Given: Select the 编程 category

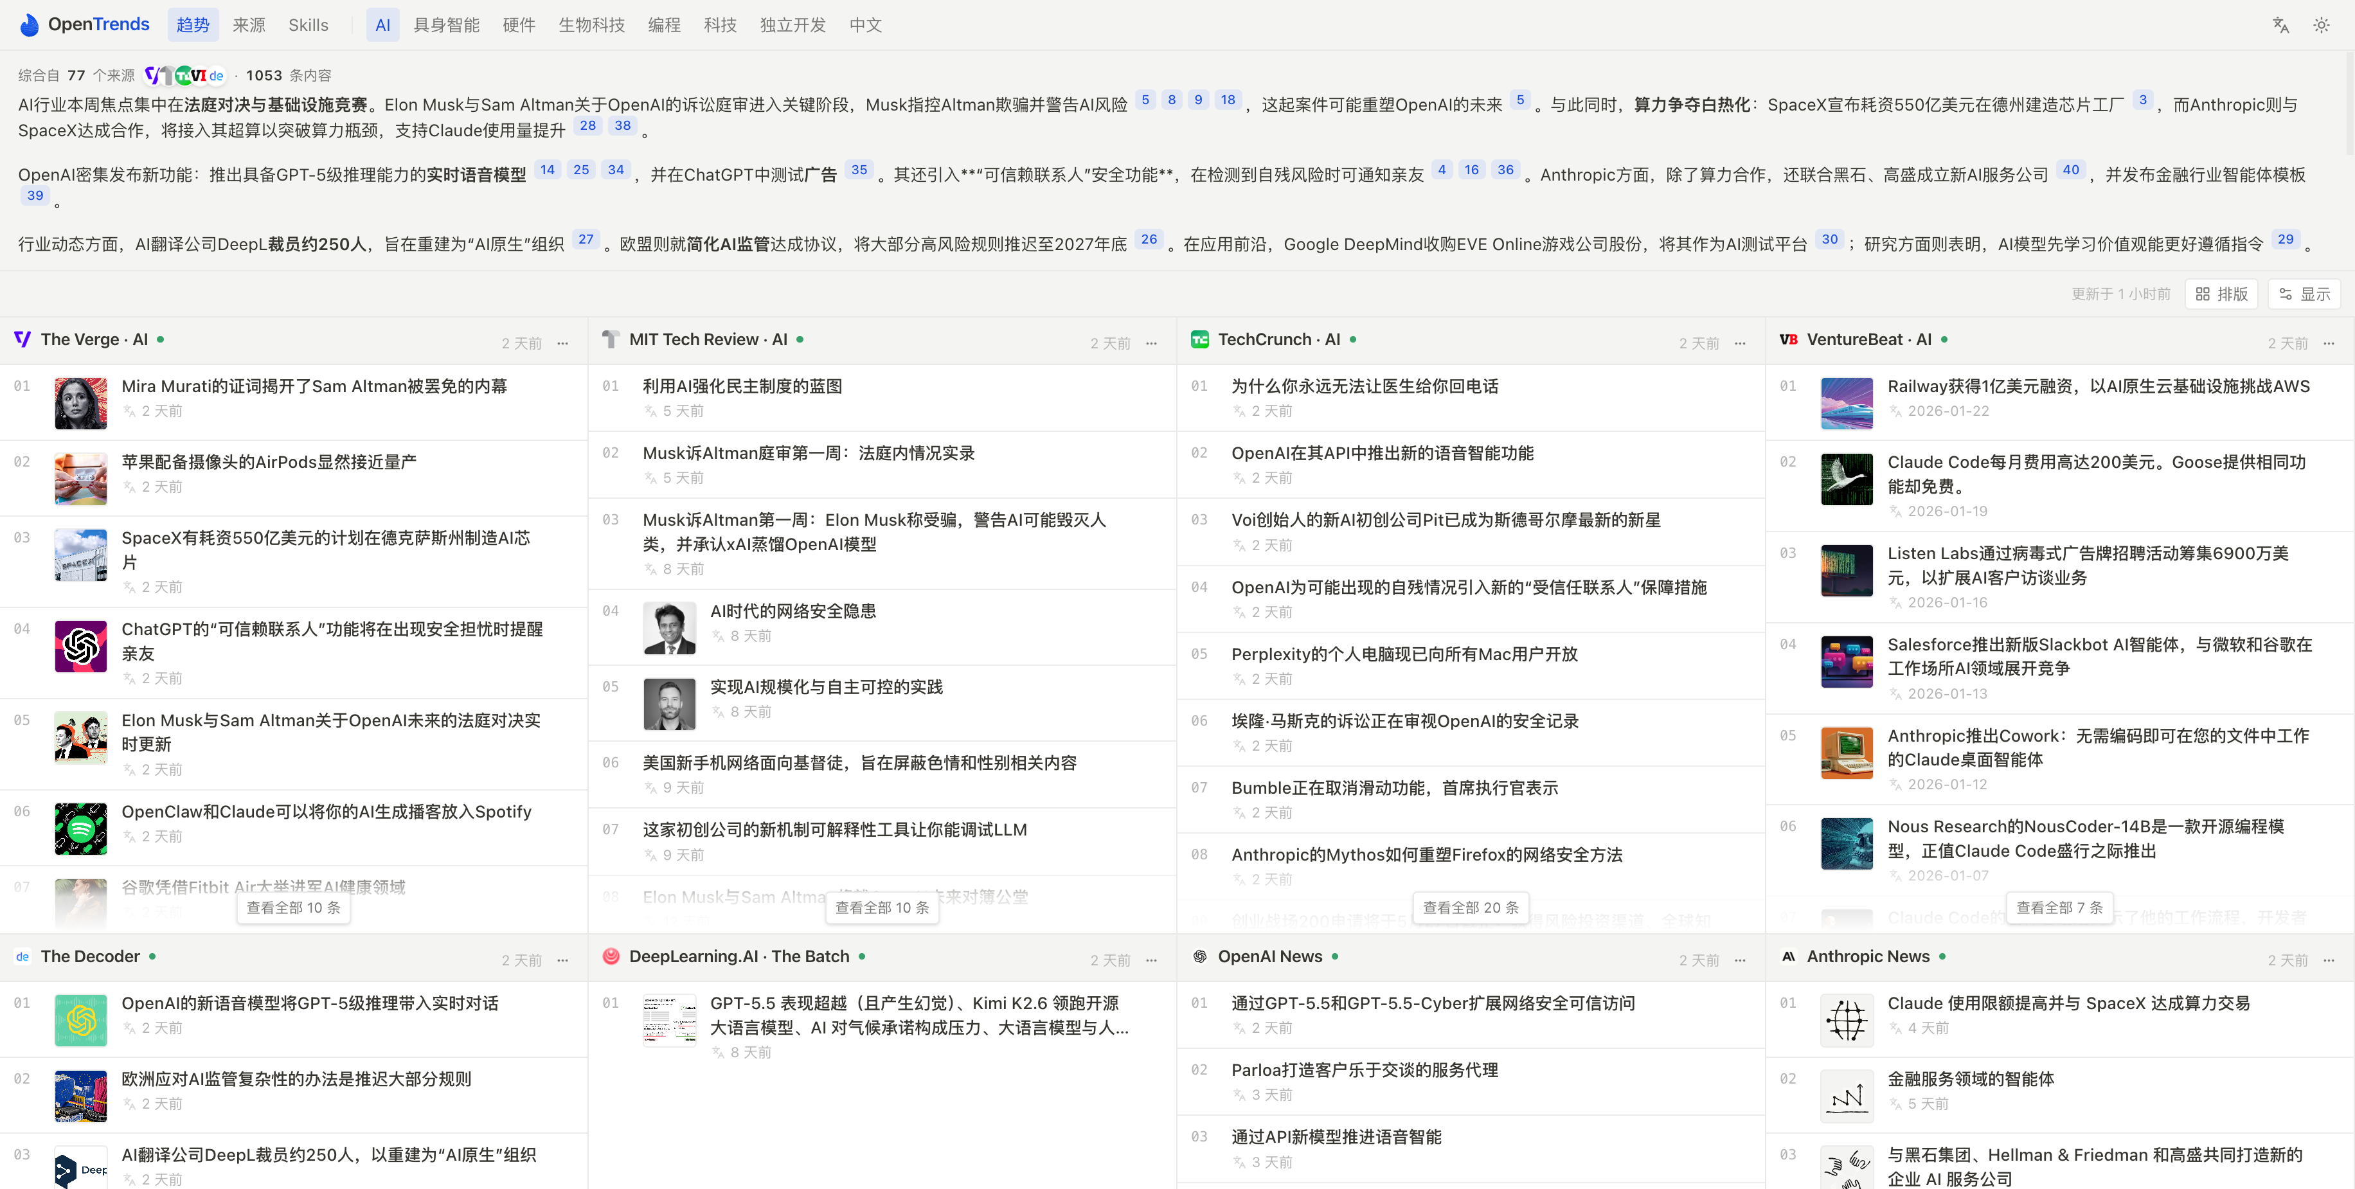Looking at the screenshot, I should (x=665, y=24).
